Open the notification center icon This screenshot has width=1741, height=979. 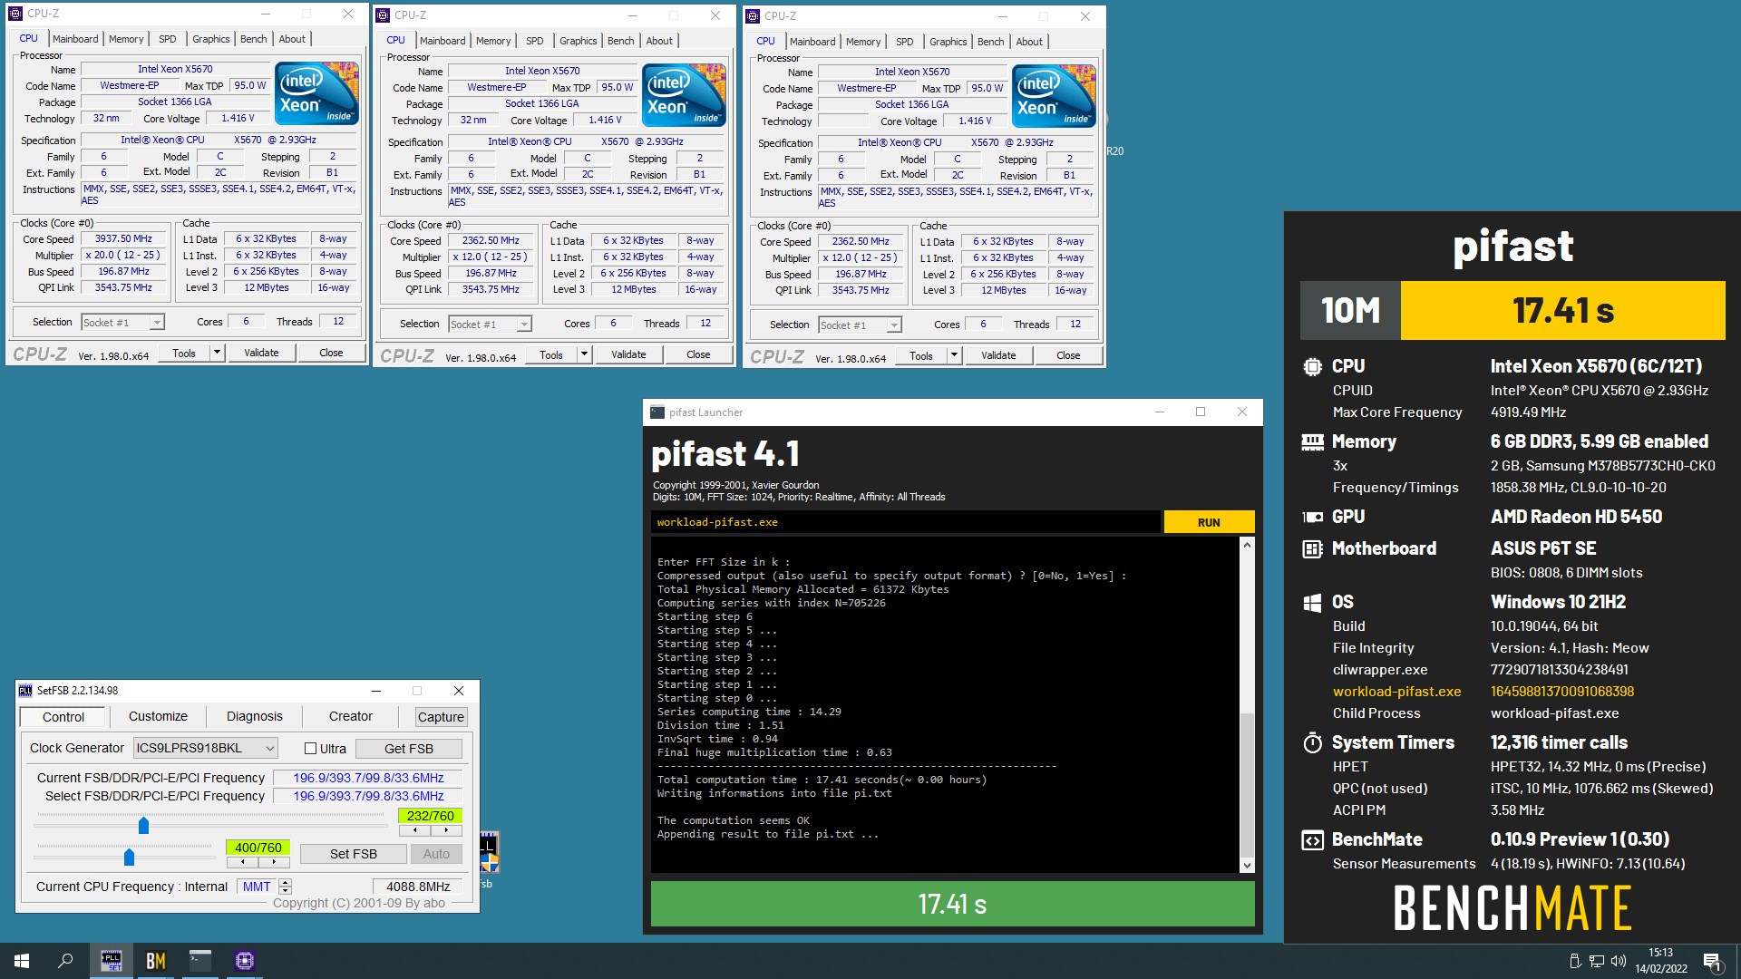pyautogui.click(x=1712, y=961)
